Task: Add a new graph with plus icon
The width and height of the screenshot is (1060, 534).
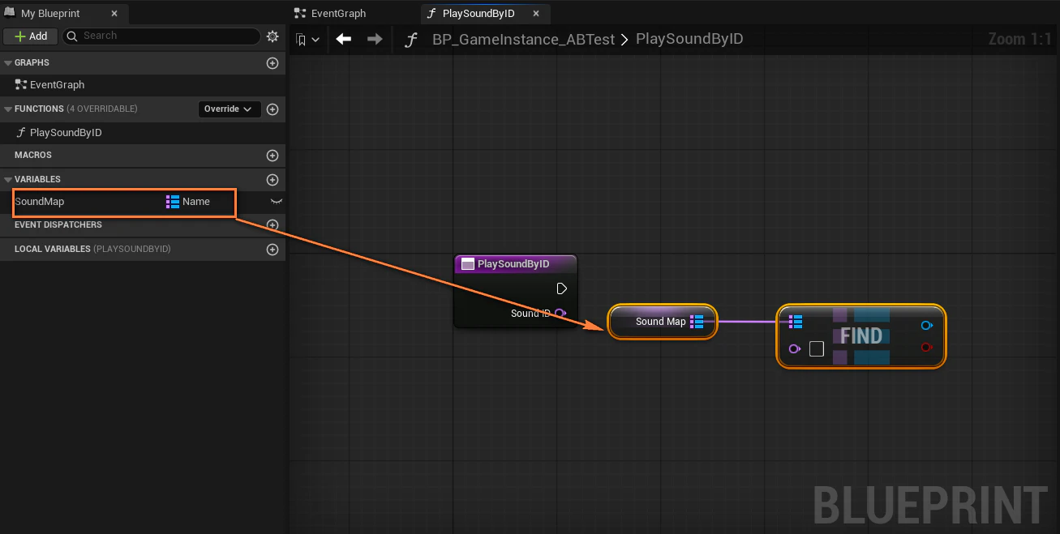Action: [273, 63]
